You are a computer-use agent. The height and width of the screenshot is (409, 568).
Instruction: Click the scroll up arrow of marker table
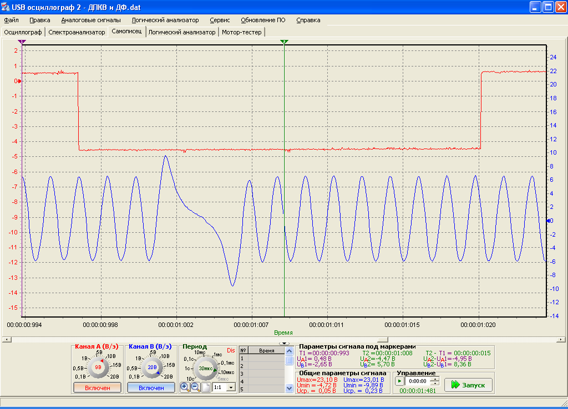point(289,351)
